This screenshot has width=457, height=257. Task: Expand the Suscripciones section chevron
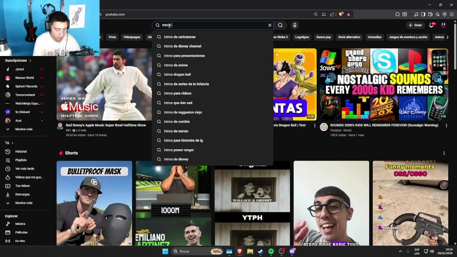[x=30, y=61]
